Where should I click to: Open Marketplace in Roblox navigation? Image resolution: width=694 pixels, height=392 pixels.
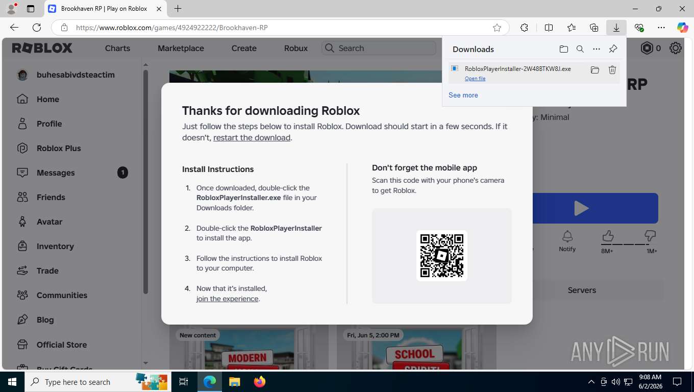[181, 48]
